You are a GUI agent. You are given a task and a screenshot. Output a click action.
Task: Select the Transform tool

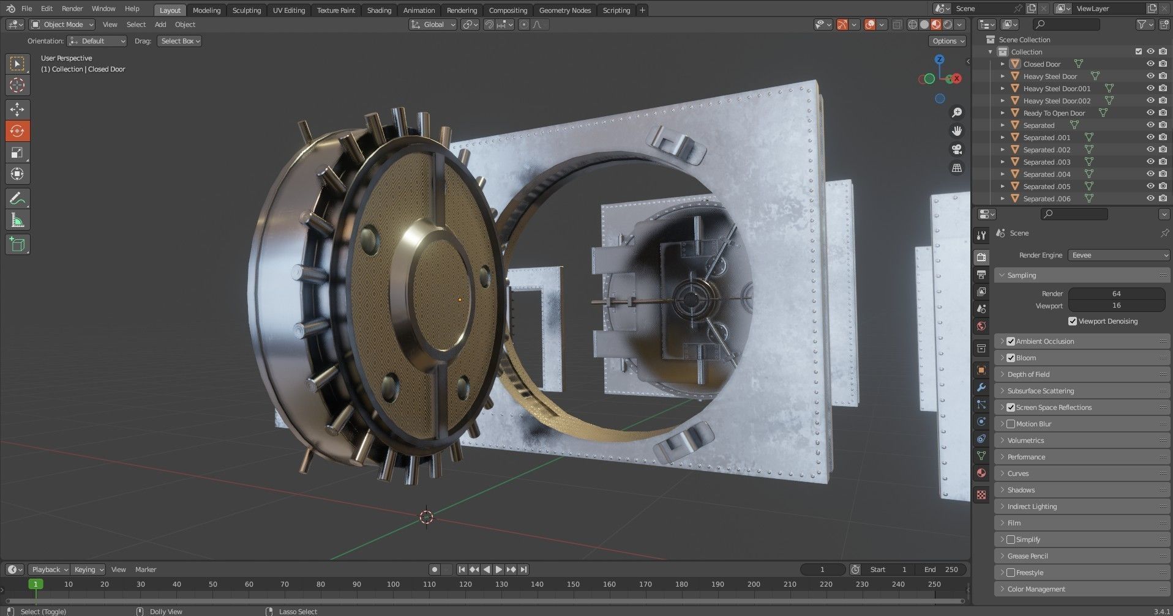pos(17,174)
